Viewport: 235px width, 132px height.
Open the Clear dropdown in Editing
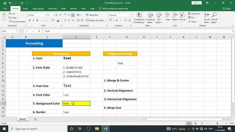[193, 22]
